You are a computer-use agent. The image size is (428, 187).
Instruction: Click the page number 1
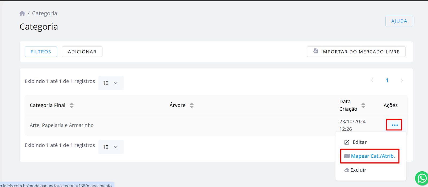(387, 80)
